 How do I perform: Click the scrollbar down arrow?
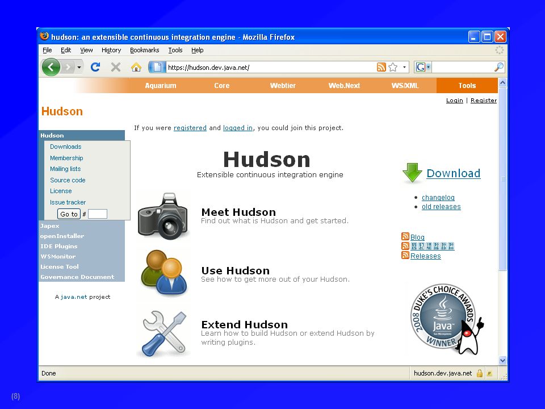click(502, 360)
